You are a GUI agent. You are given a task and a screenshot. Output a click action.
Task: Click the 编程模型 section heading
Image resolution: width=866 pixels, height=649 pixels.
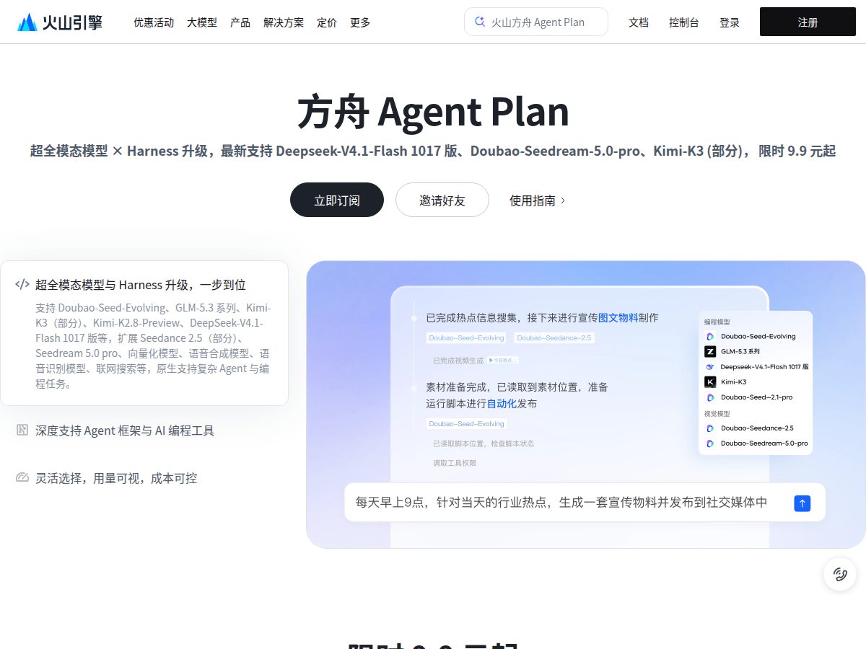pyautogui.click(x=717, y=322)
